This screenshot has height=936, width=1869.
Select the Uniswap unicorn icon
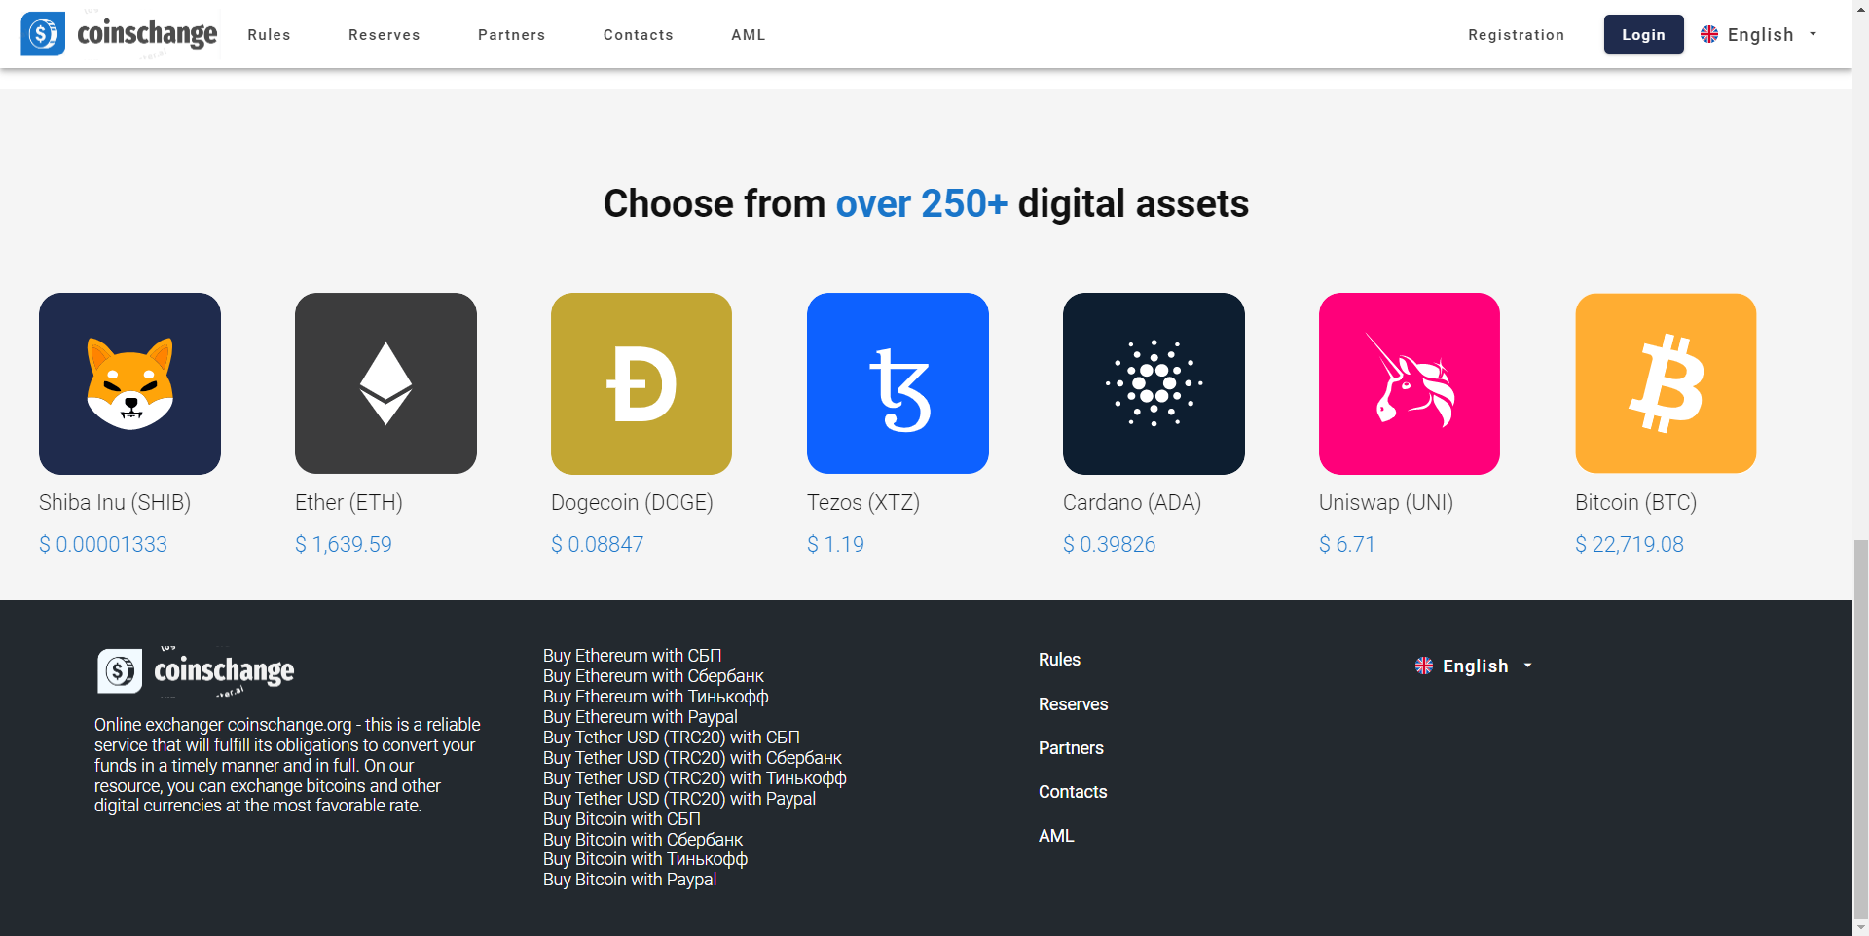pos(1410,383)
